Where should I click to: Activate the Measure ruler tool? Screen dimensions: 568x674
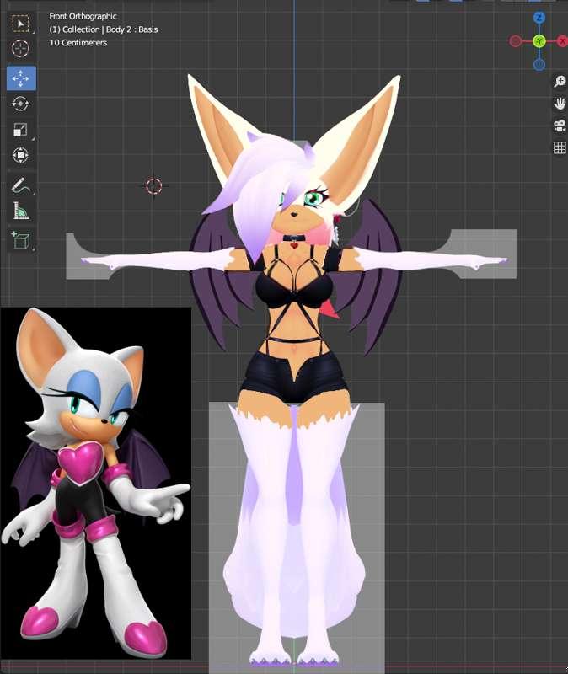point(20,211)
